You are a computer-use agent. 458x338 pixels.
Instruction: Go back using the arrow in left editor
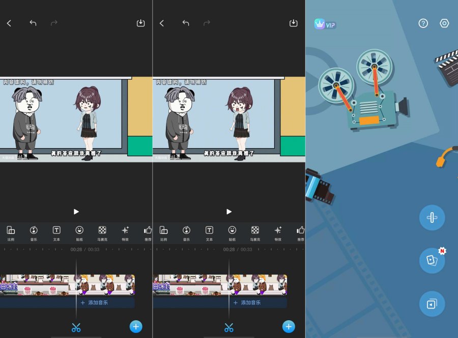(9, 23)
